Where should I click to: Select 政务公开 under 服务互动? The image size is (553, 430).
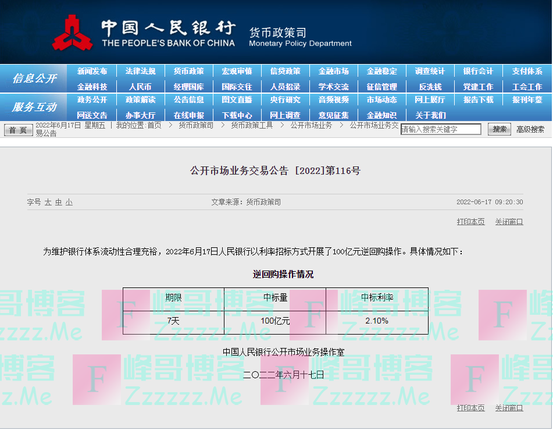click(92, 99)
